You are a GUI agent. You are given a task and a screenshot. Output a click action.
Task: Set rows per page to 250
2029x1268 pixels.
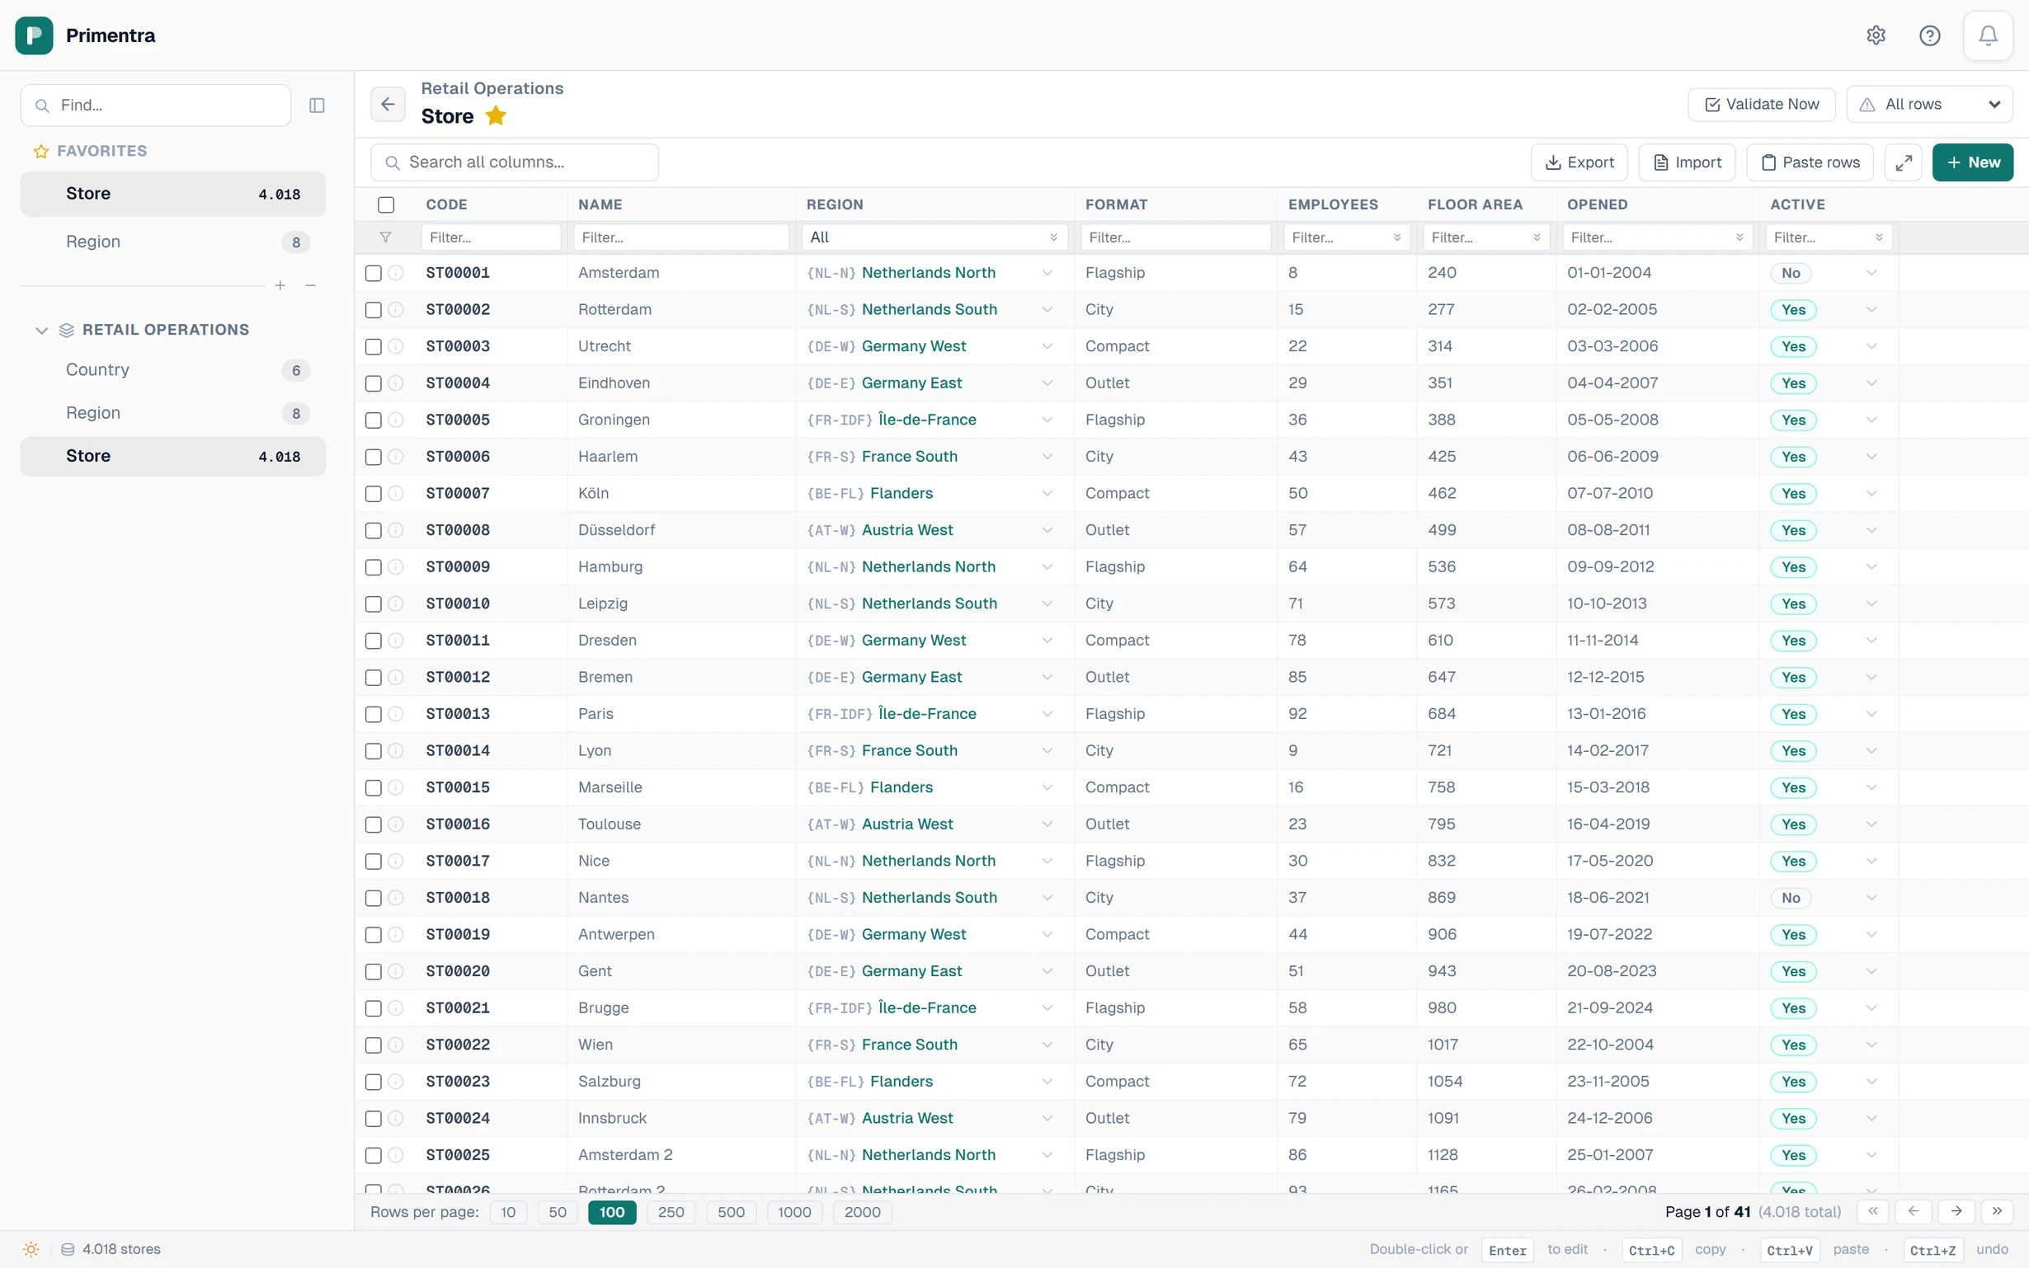pos(671,1212)
